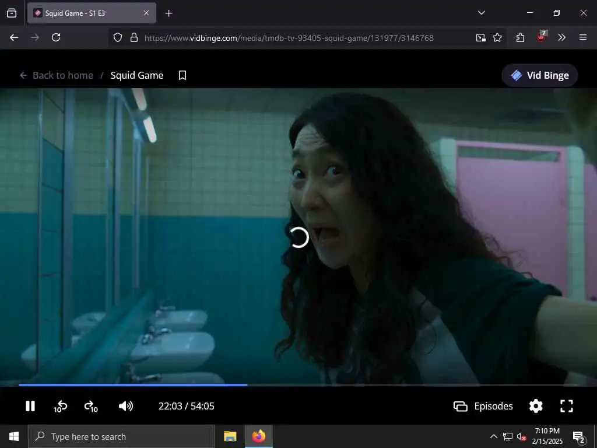Open the Extensions puzzle icon
Viewport: 597px width, 448px height.
click(520, 37)
